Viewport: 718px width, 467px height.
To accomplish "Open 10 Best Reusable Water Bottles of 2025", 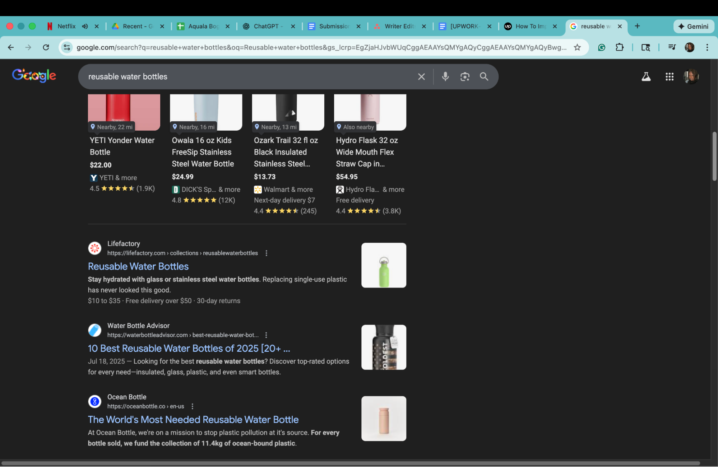I will pyautogui.click(x=189, y=348).
